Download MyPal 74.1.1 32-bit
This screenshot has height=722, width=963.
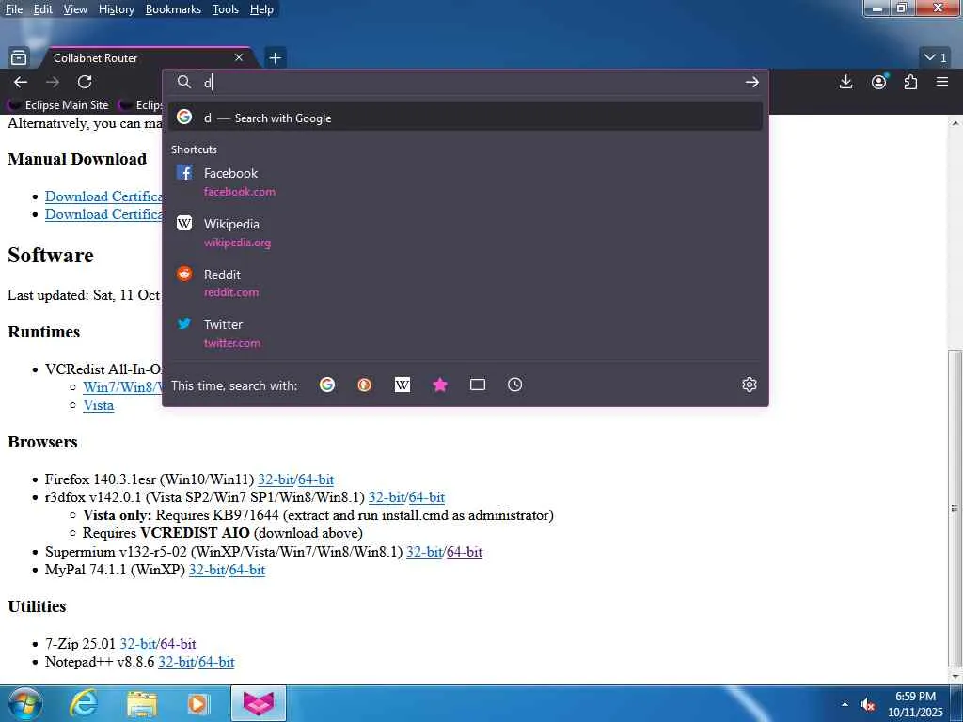tap(207, 570)
